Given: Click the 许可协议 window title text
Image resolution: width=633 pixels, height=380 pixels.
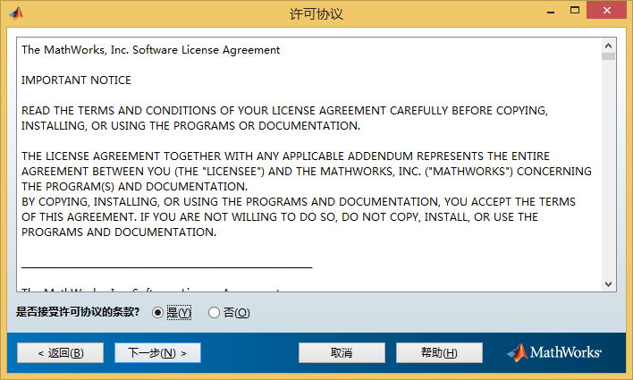Looking at the screenshot, I should click(316, 14).
